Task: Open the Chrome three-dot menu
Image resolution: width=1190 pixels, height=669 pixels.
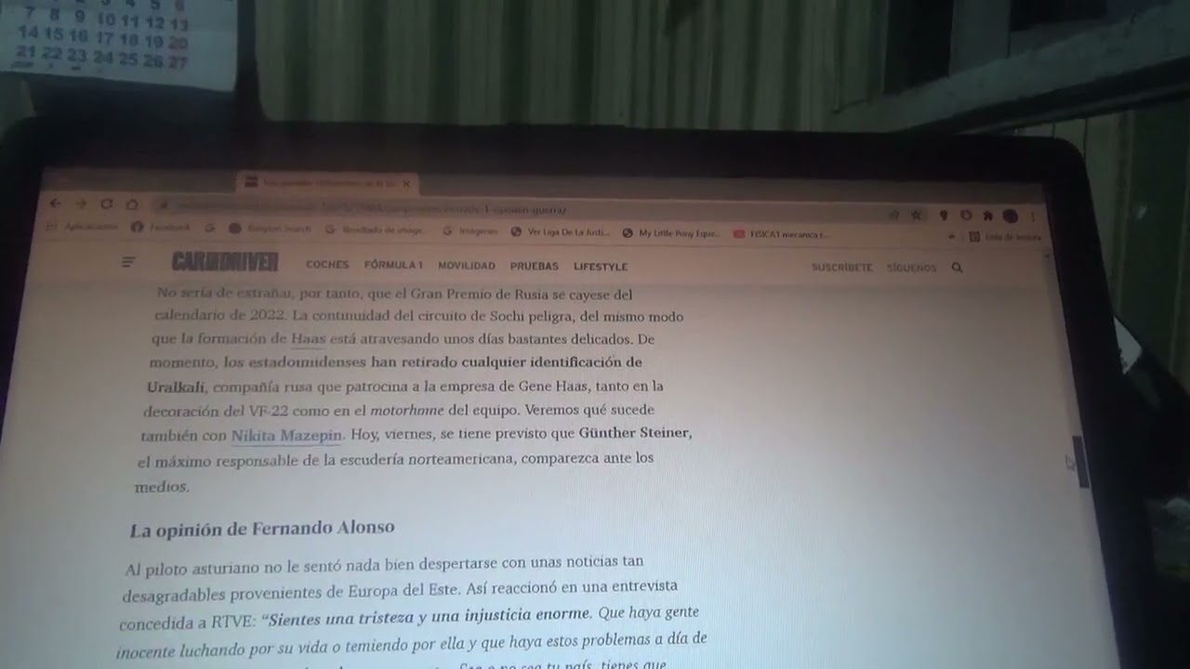Action: click(x=1033, y=216)
